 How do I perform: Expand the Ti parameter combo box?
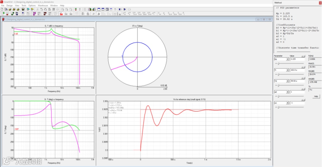287,70
